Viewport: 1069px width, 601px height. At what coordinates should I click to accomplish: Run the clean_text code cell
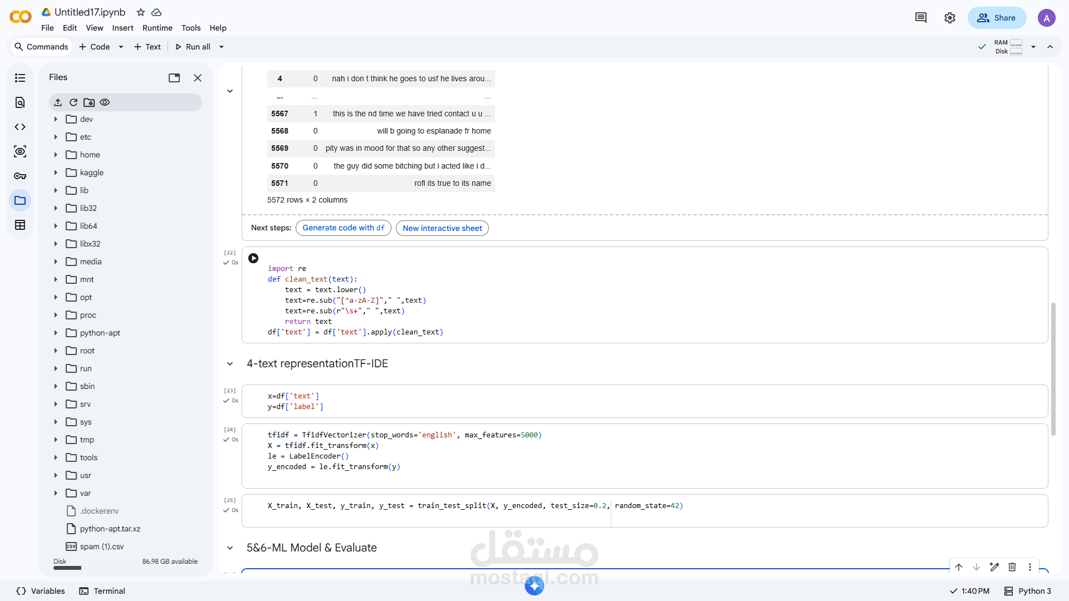(x=253, y=258)
